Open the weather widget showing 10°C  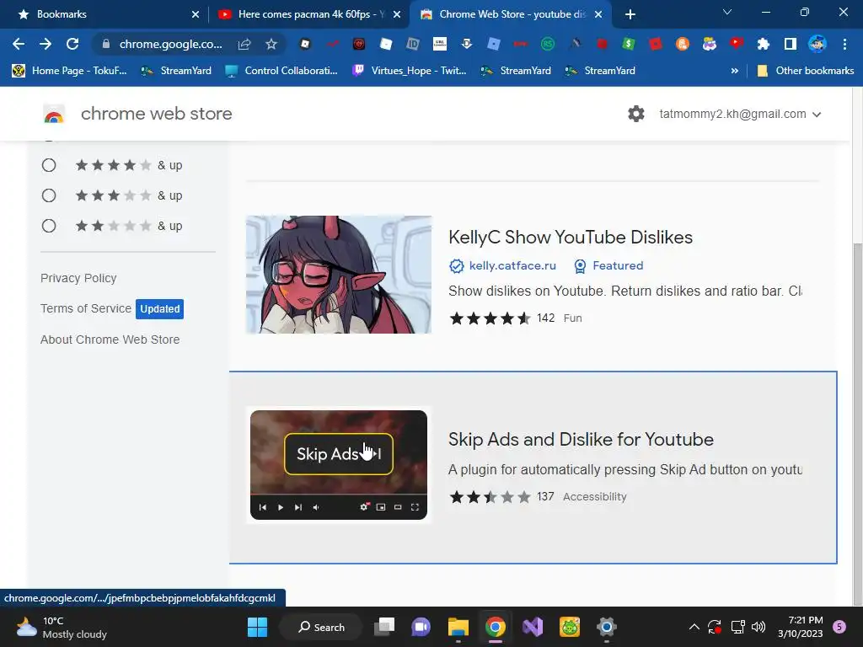point(62,627)
